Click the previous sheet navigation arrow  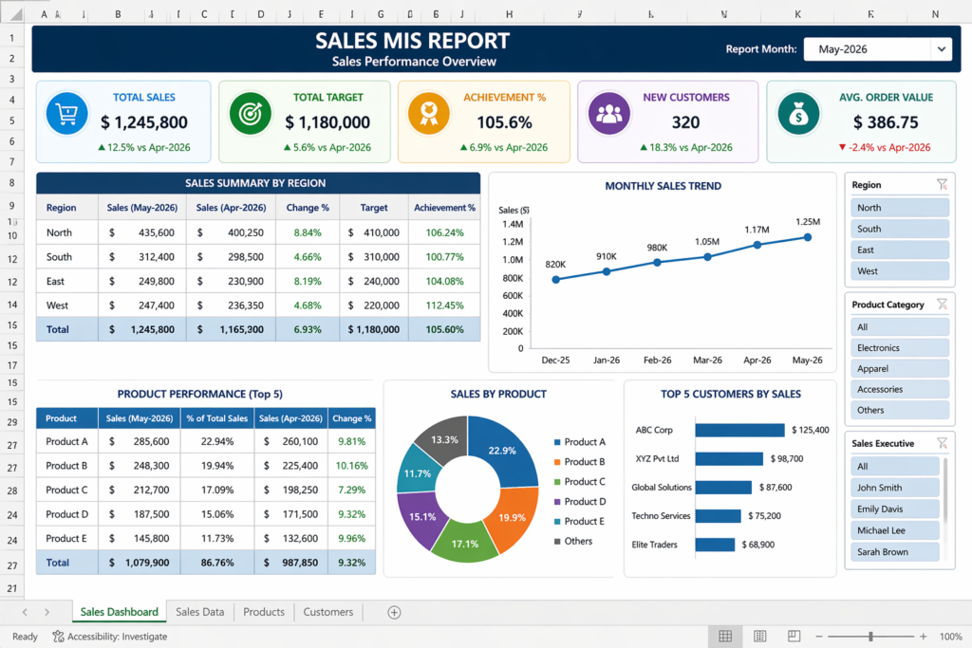[25, 612]
